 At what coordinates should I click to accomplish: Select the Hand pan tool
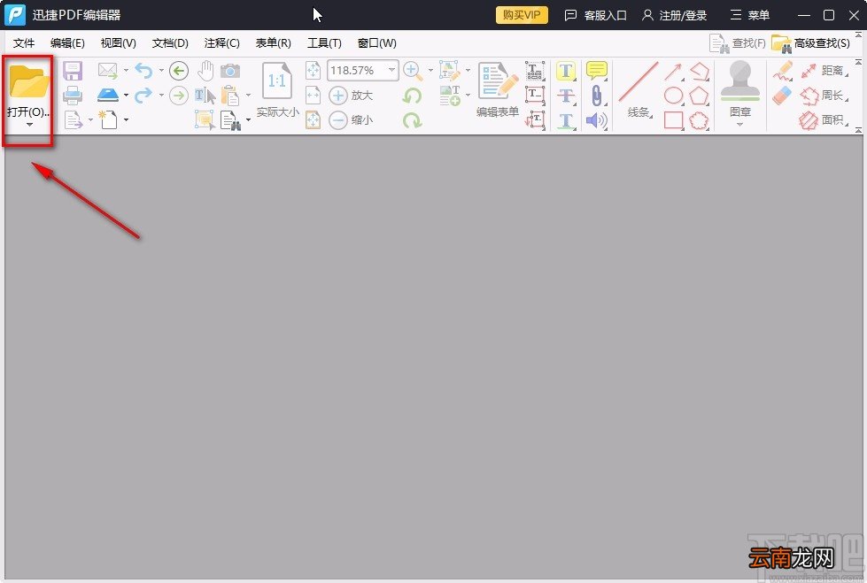(205, 71)
